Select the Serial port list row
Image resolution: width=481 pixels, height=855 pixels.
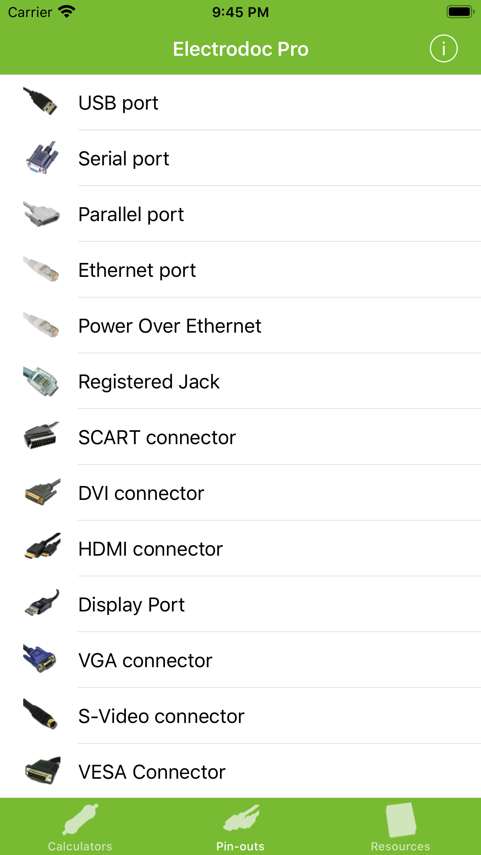coord(240,159)
